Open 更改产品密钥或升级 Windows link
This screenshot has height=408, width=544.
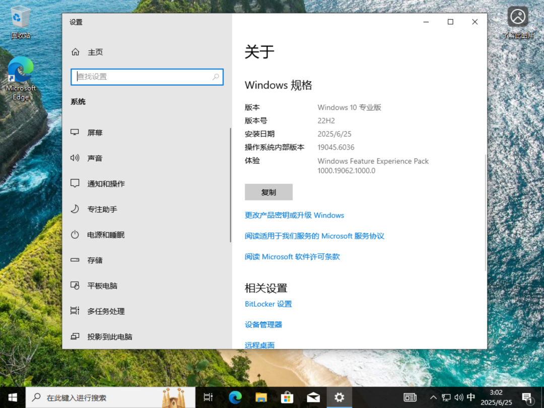point(294,215)
